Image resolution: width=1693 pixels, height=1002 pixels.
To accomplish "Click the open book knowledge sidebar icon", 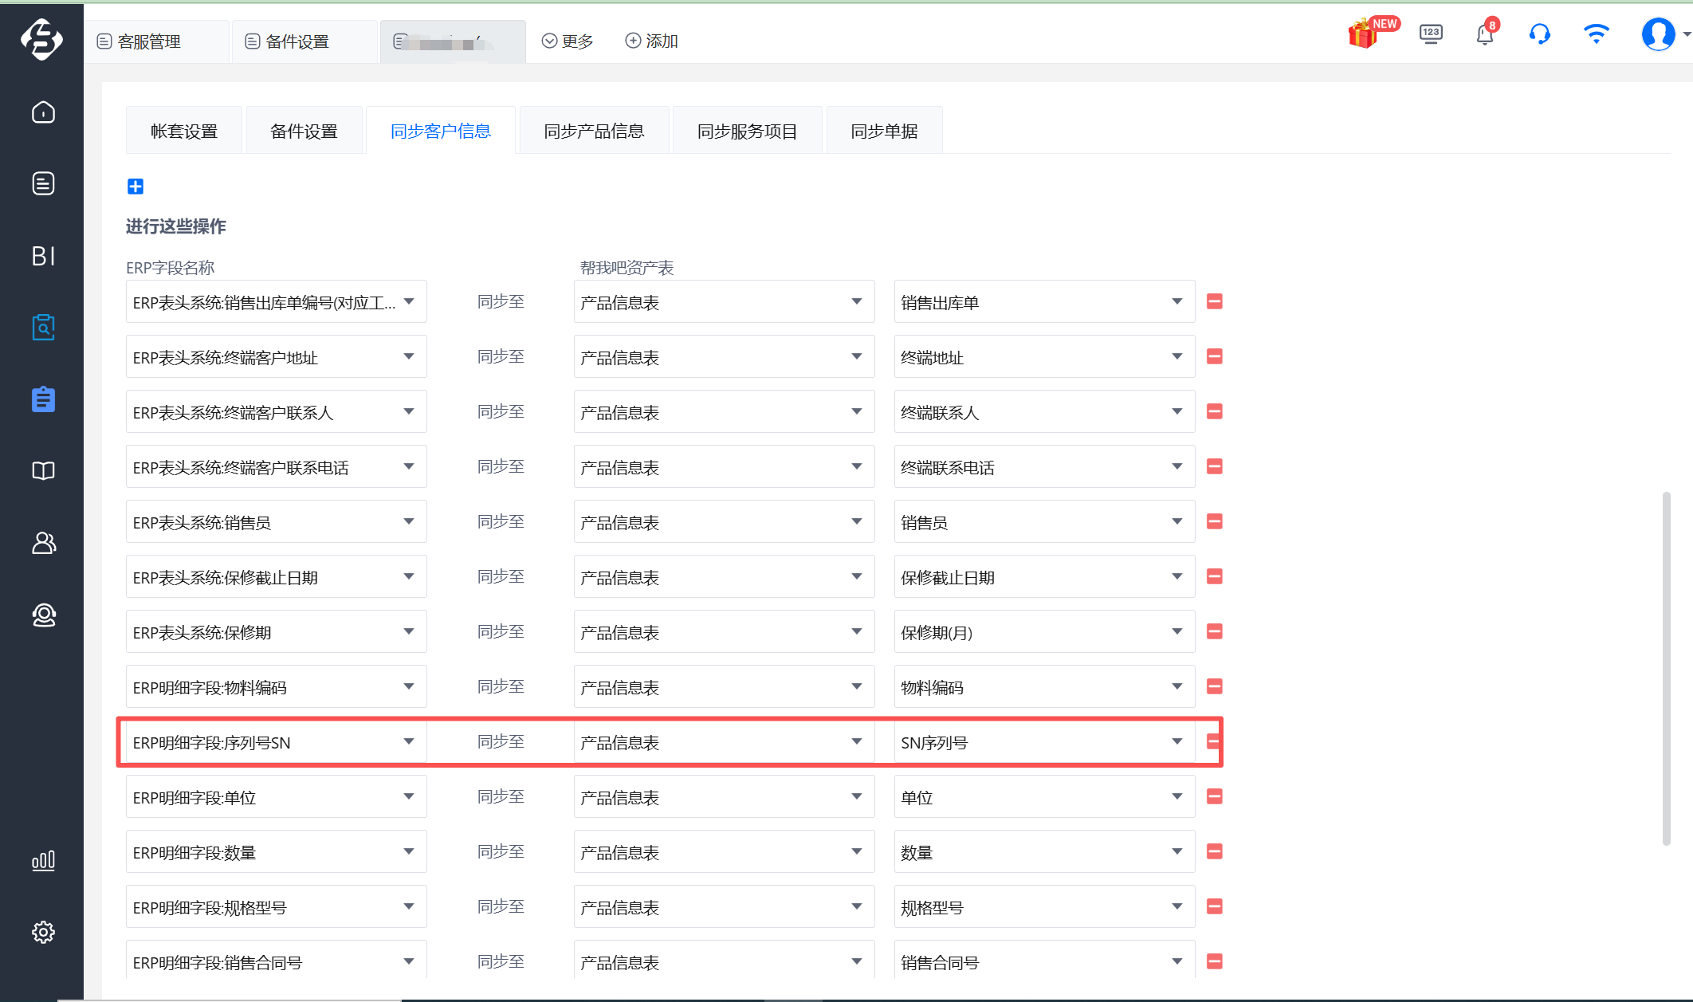I will [x=43, y=471].
